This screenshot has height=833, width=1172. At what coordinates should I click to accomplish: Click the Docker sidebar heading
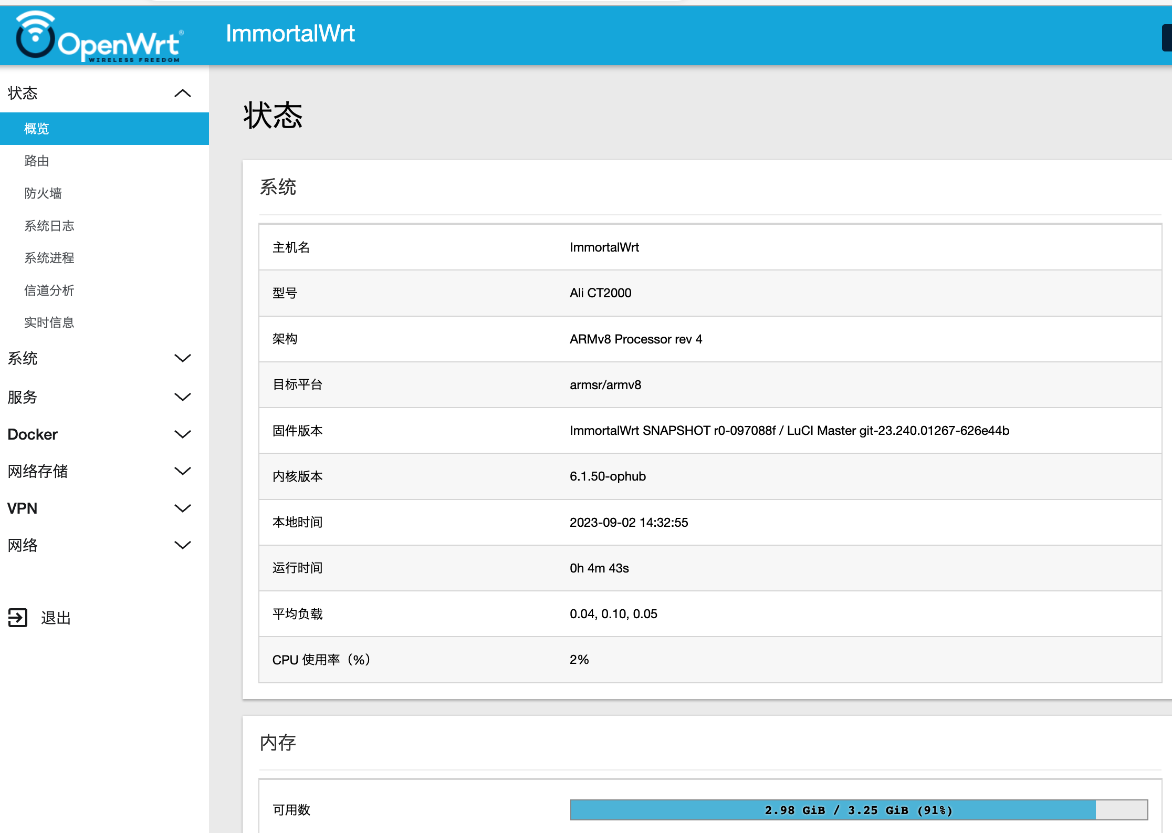(33, 434)
